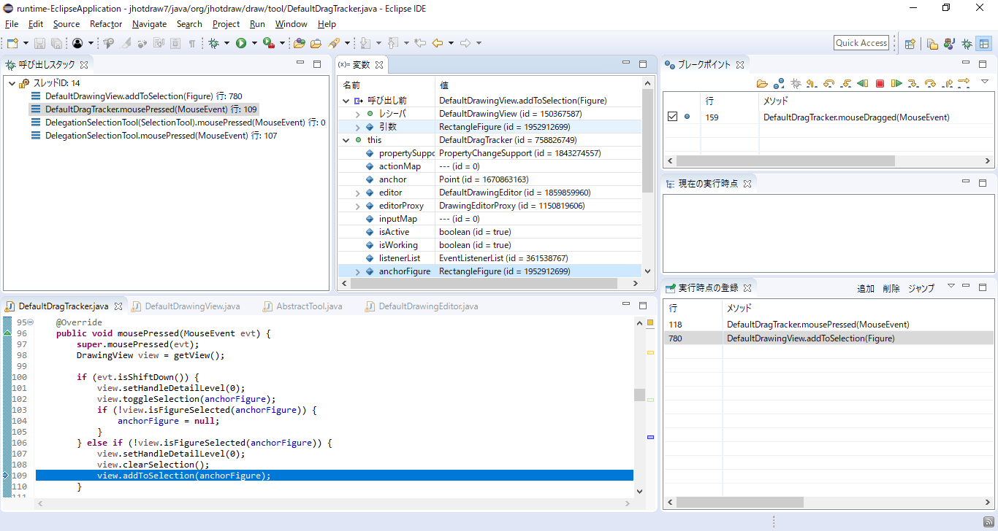This screenshot has height=531, width=998.
Task: Click the green backward Resume icon
Action: [863, 83]
